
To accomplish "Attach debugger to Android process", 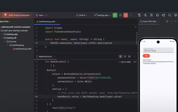I will (157, 15).
